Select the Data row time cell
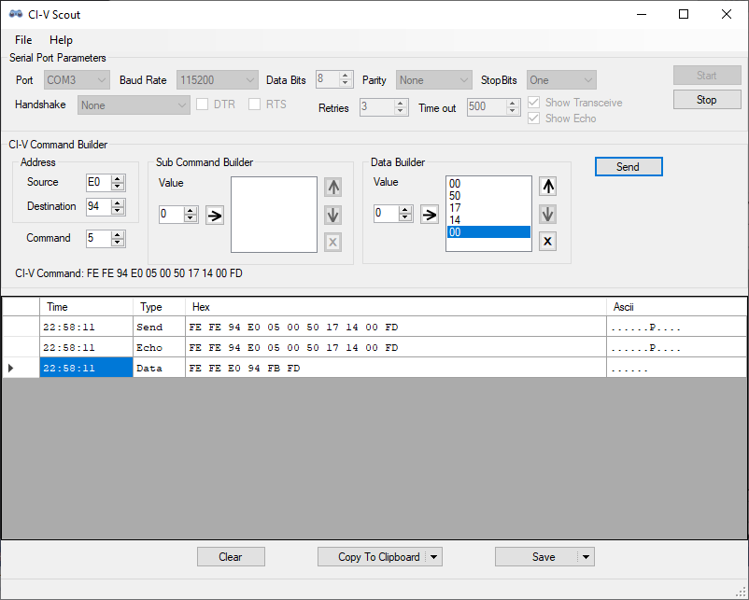This screenshot has height=600, width=749. pyautogui.click(x=87, y=368)
